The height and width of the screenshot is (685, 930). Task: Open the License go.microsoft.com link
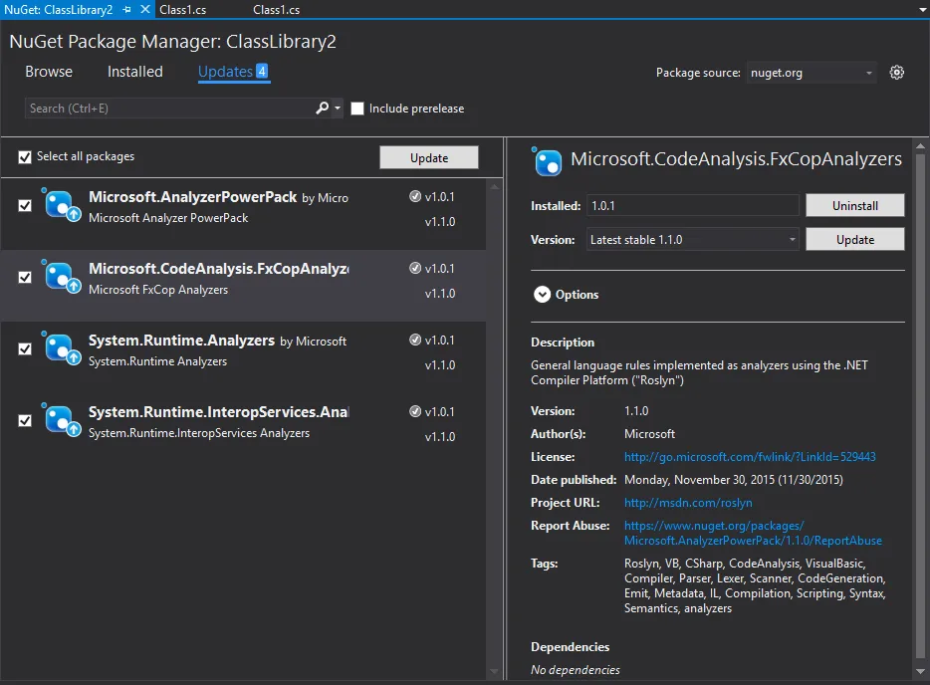click(x=750, y=457)
